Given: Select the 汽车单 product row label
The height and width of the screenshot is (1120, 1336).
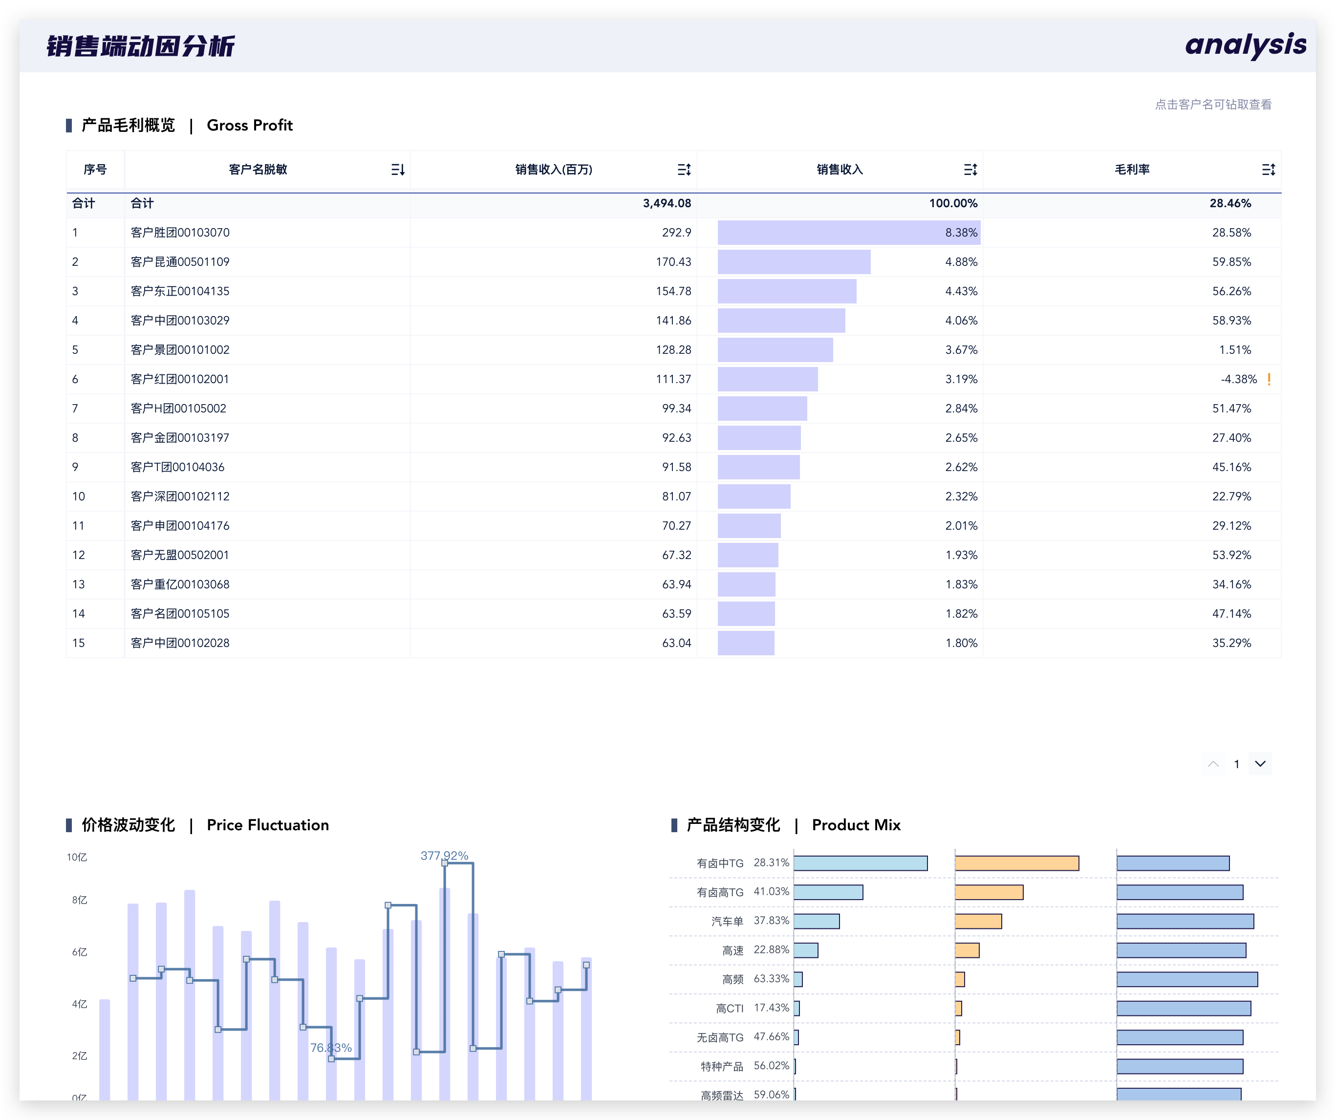Looking at the screenshot, I should [727, 922].
